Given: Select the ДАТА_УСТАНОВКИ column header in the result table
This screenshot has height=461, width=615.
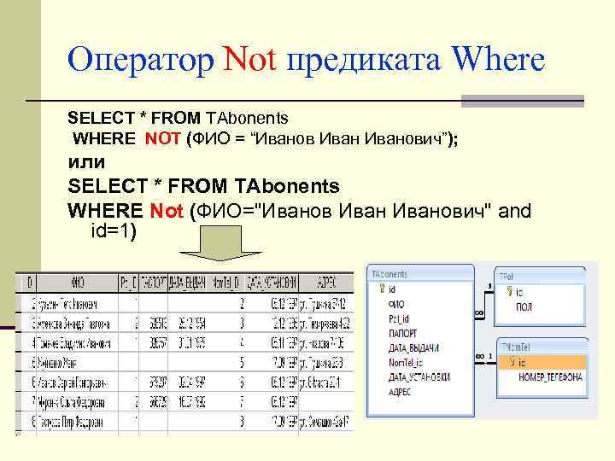Looking at the screenshot, I should click(272, 283).
